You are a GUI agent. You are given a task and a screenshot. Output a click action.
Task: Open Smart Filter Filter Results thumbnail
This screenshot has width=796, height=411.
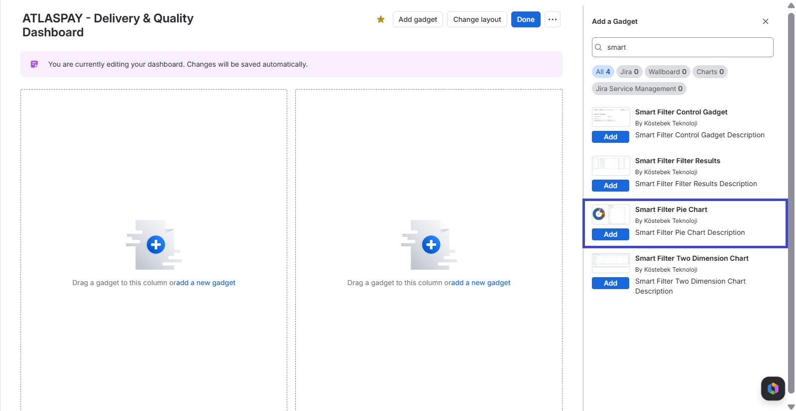pos(611,166)
